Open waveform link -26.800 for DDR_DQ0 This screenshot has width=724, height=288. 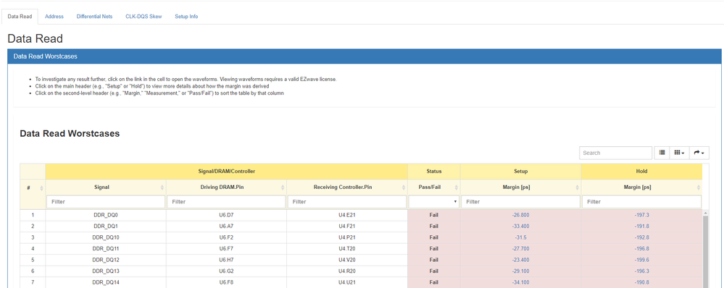tap(520, 215)
